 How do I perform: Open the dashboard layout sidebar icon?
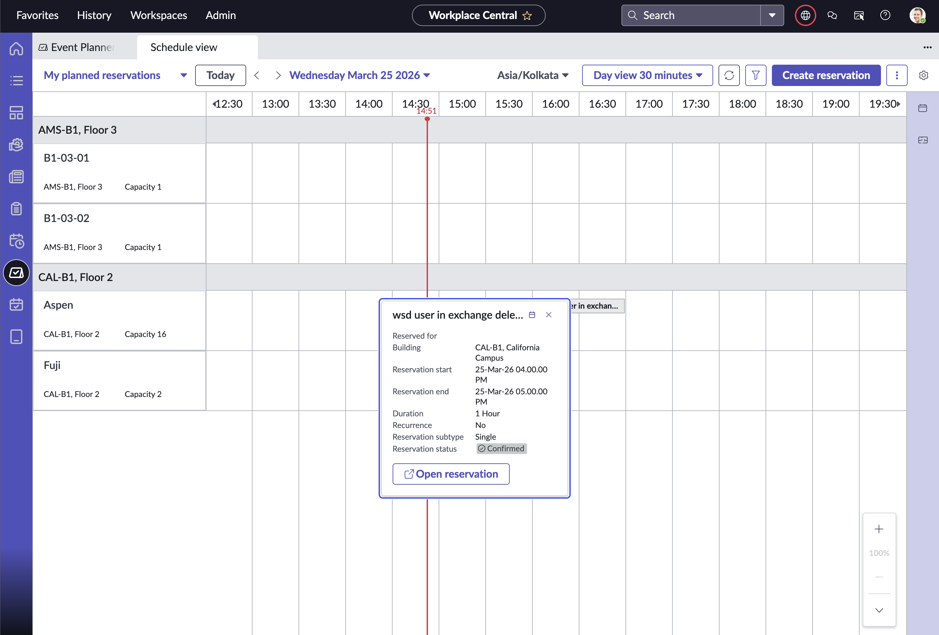(x=16, y=113)
